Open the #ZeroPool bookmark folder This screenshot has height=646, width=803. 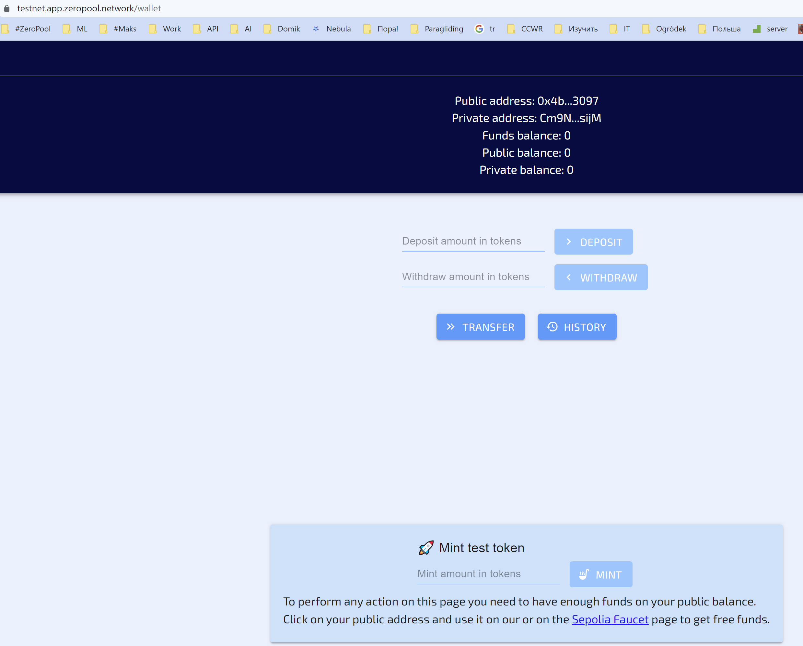coord(26,29)
